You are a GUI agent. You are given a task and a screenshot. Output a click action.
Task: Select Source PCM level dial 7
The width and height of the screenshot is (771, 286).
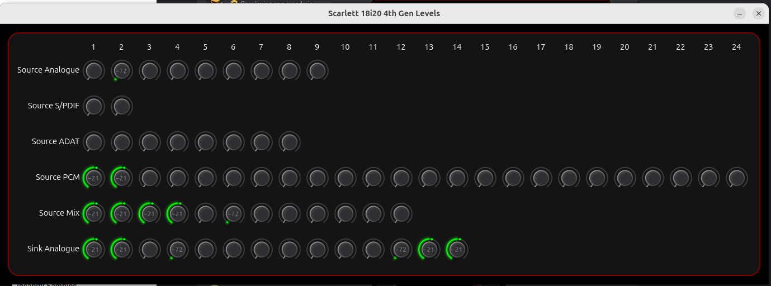point(261,178)
